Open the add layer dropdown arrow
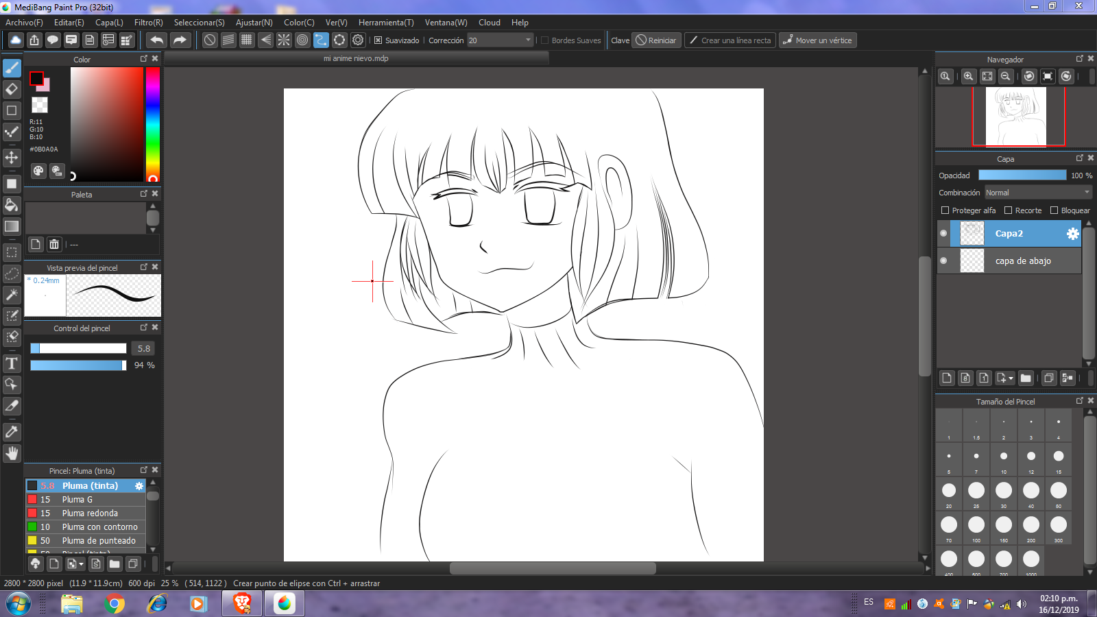 coord(1011,378)
